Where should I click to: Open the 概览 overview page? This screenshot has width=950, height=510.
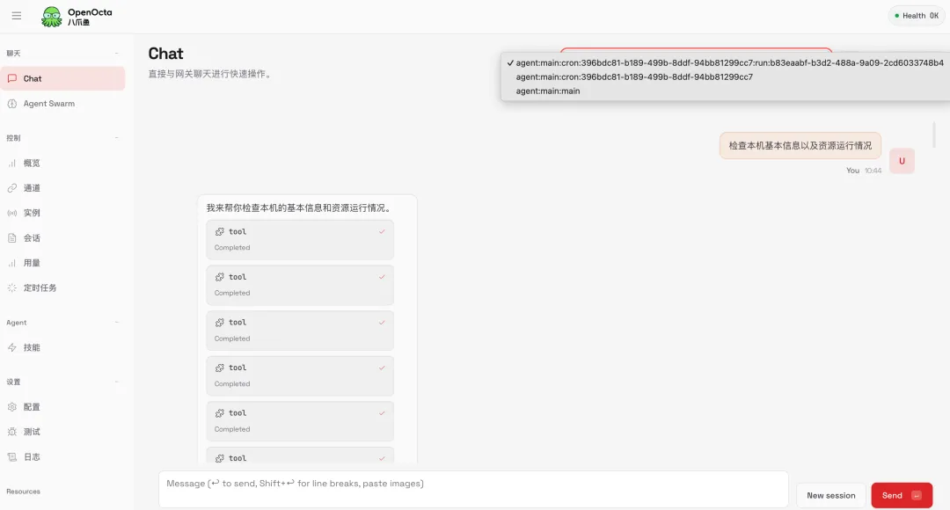tap(32, 163)
